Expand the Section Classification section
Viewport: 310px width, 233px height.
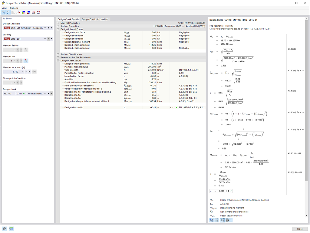58,54
